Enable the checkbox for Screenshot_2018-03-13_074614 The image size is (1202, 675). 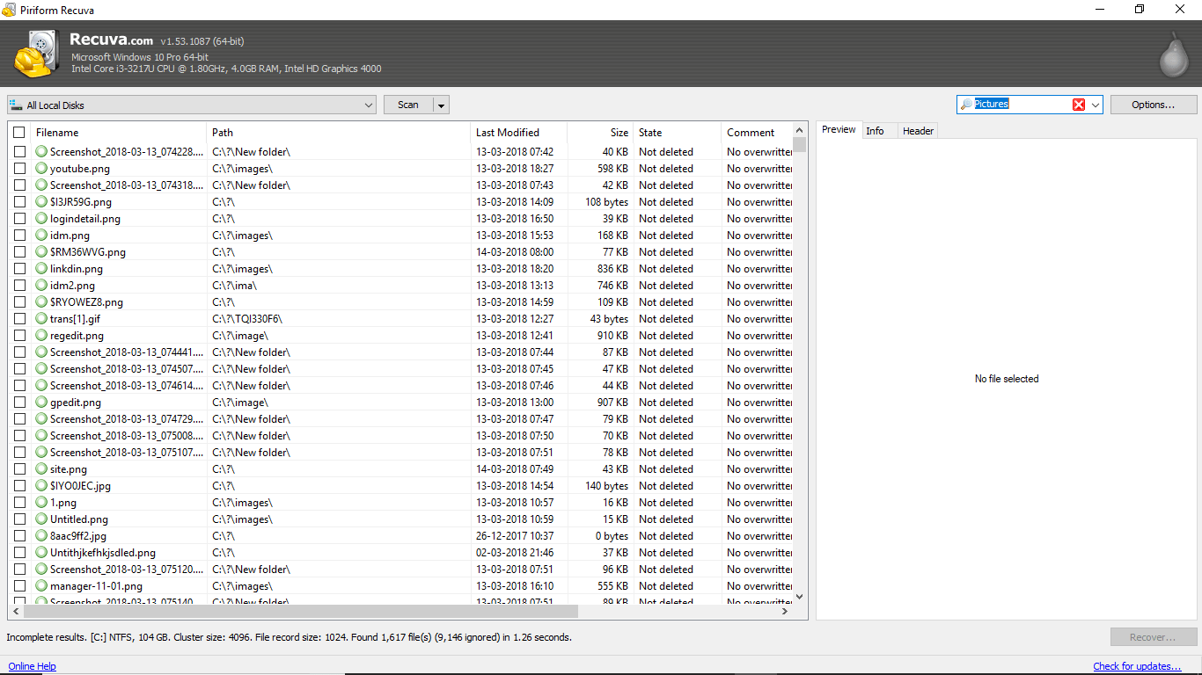click(19, 386)
